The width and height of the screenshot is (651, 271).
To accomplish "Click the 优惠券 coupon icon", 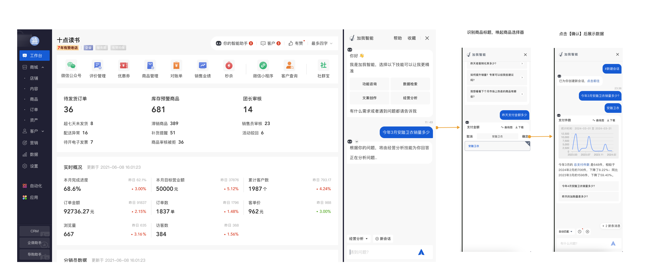I will [x=124, y=65].
